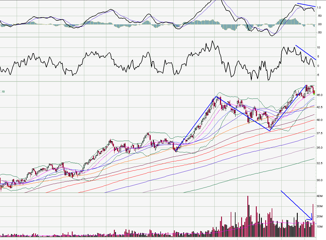326x240 pixels.
Task: Click the last green candlestick on price chart
Action: pos(314,93)
